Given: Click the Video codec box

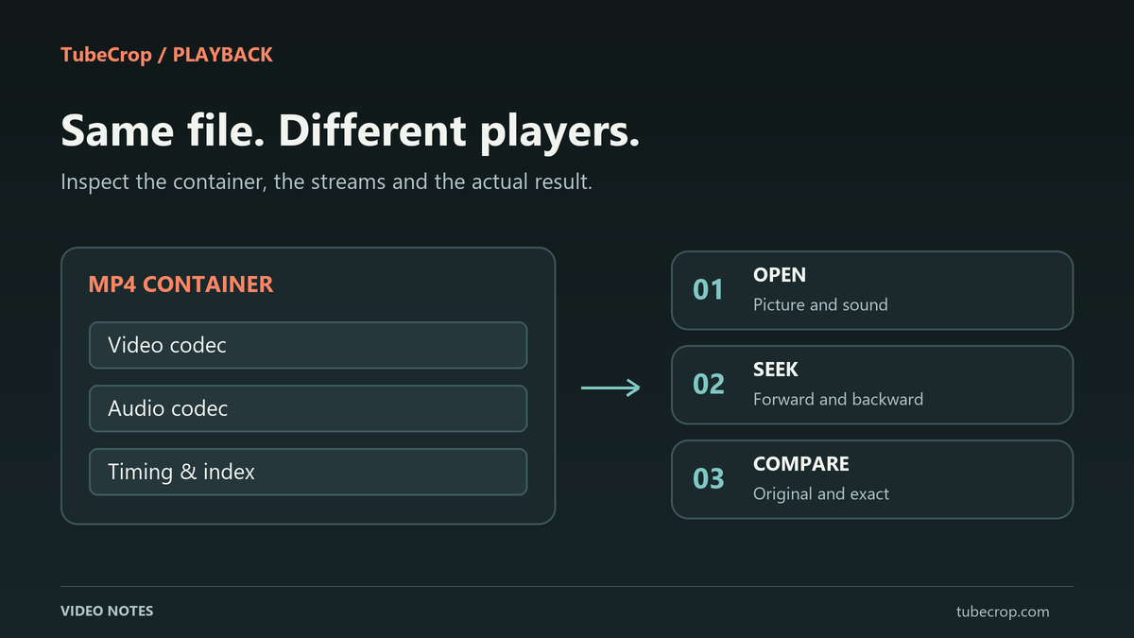Looking at the screenshot, I should pyautogui.click(x=308, y=345).
